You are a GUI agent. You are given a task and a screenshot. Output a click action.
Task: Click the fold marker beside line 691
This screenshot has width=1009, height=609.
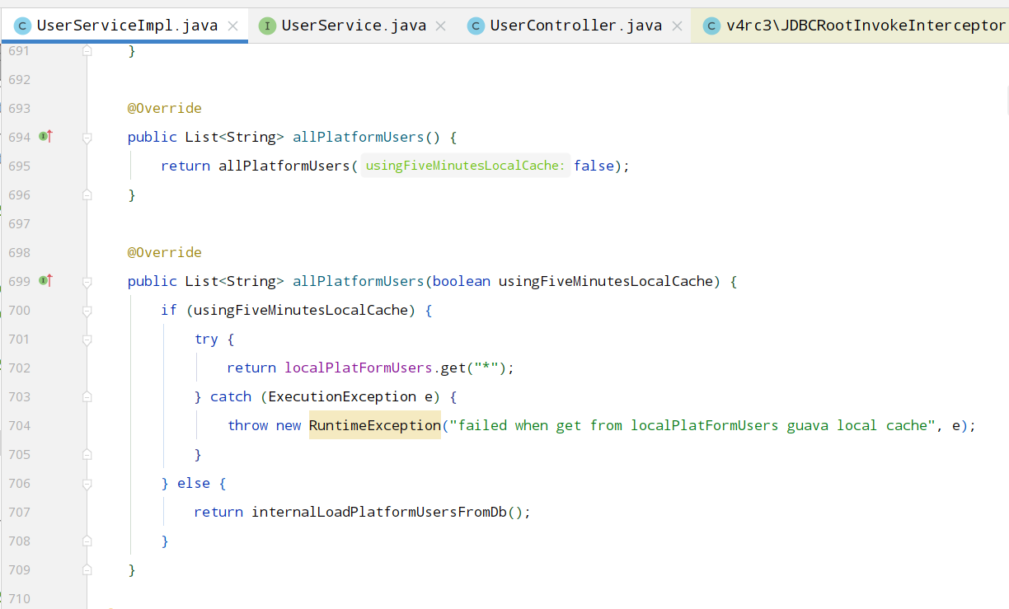pos(87,50)
